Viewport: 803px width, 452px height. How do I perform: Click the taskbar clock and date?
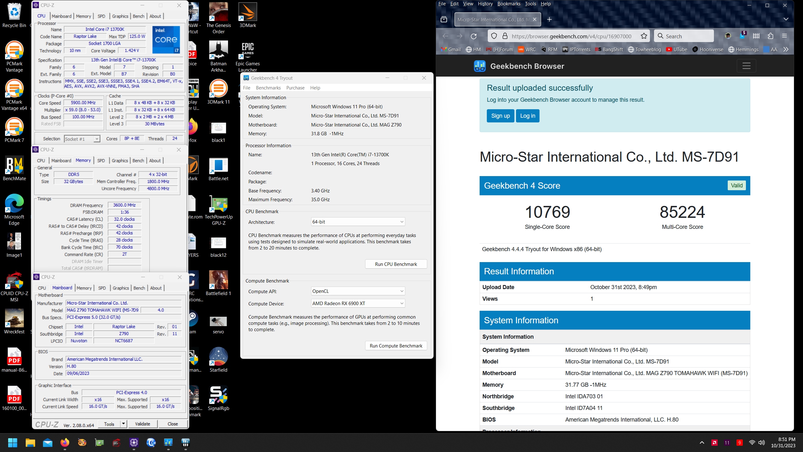pos(783,443)
